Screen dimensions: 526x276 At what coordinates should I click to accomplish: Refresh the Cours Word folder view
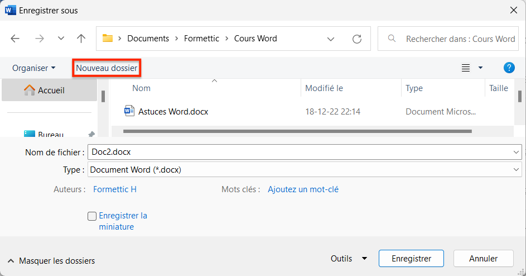(x=357, y=39)
